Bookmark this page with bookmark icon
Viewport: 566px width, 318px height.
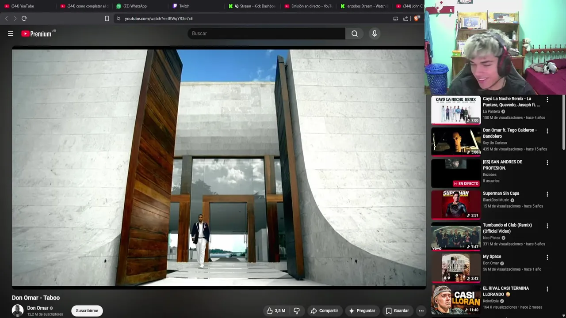pos(107,19)
